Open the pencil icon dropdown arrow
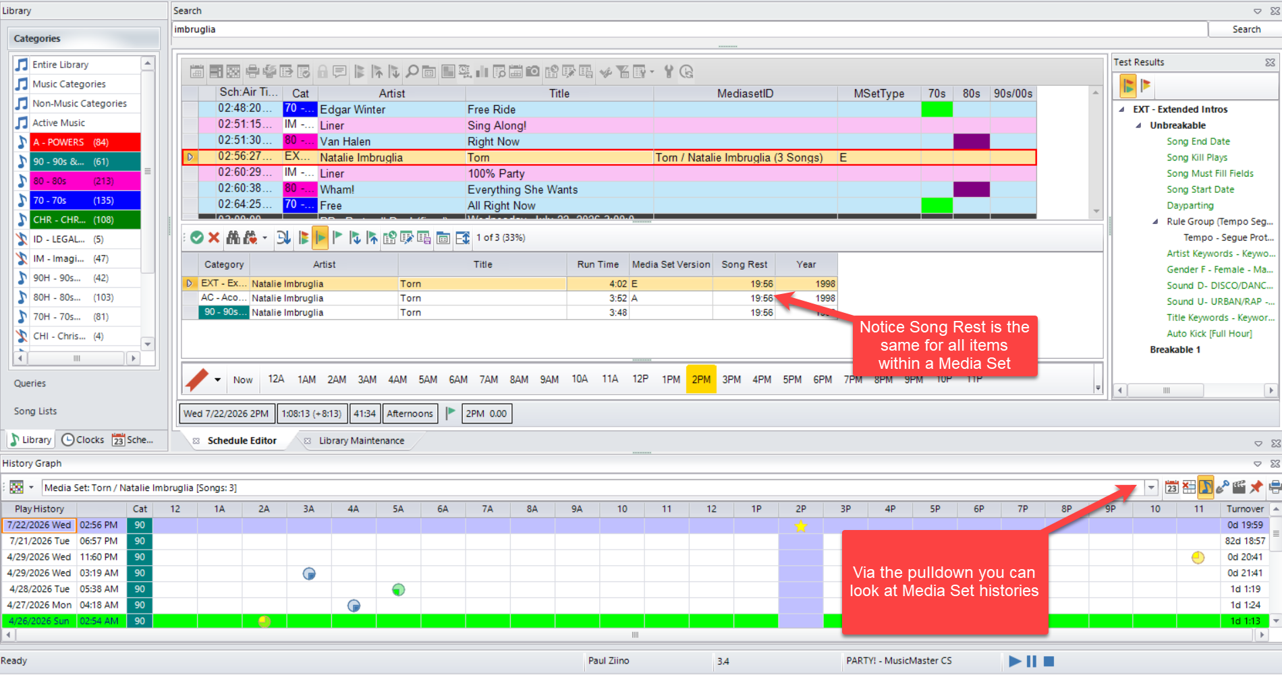The image size is (1282, 675). pos(218,380)
